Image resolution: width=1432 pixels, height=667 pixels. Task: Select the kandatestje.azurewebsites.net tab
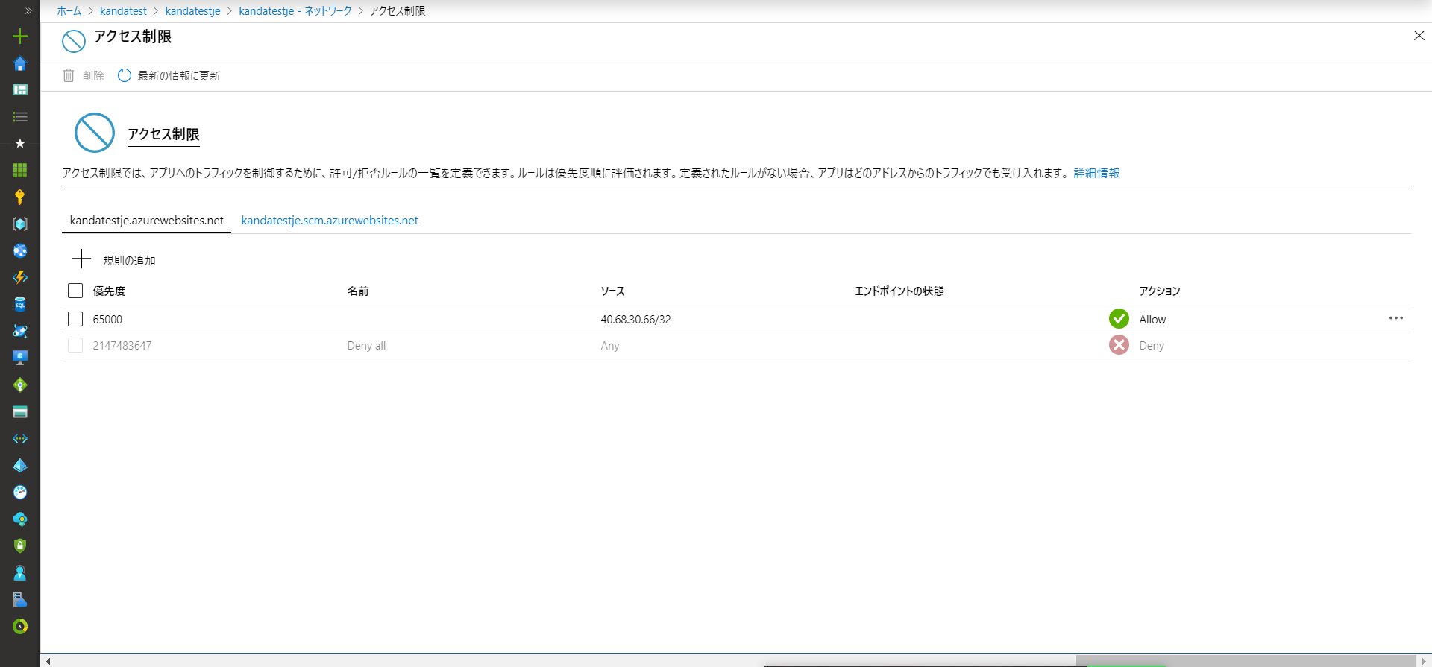[x=146, y=221]
